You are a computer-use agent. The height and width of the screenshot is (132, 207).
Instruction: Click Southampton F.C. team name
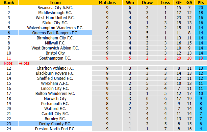[x=55, y=58]
